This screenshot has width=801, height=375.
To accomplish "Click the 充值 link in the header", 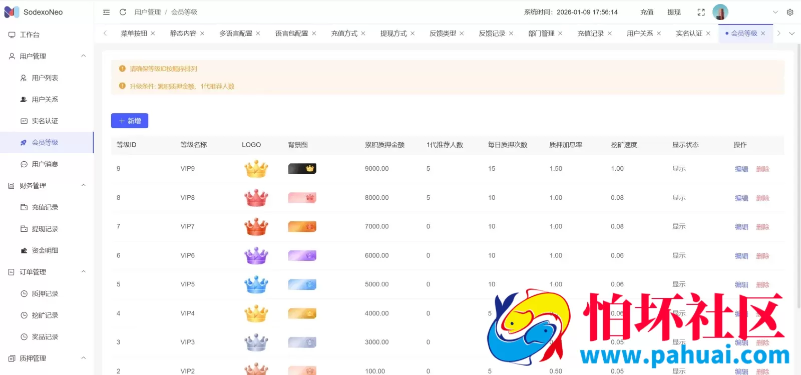I will pos(647,12).
